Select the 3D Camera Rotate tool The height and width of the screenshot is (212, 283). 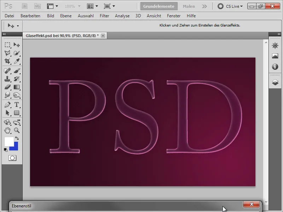coord(17,122)
